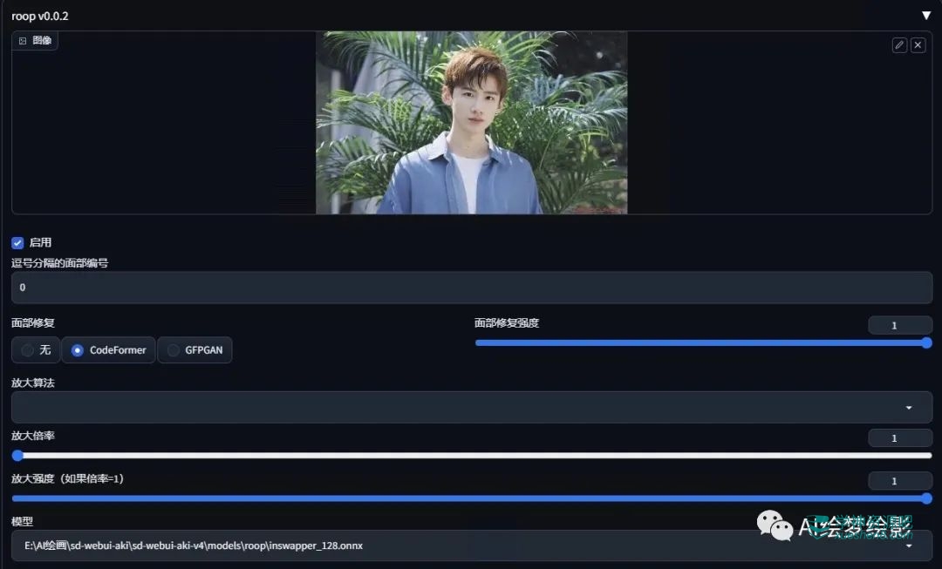Remove the uploaded image with the X icon
Screen dimensions: 942x569
(918, 45)
